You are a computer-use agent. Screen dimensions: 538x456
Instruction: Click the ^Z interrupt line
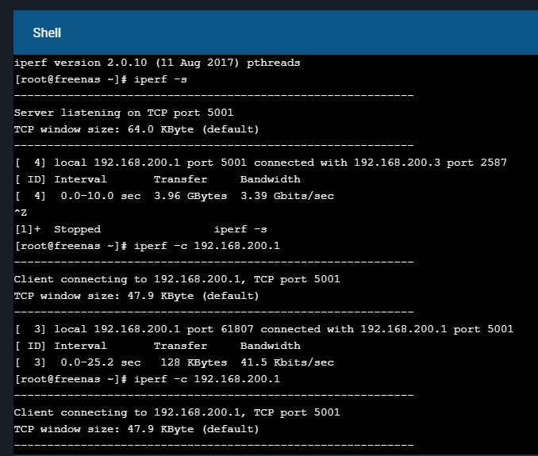coord(21,213)
